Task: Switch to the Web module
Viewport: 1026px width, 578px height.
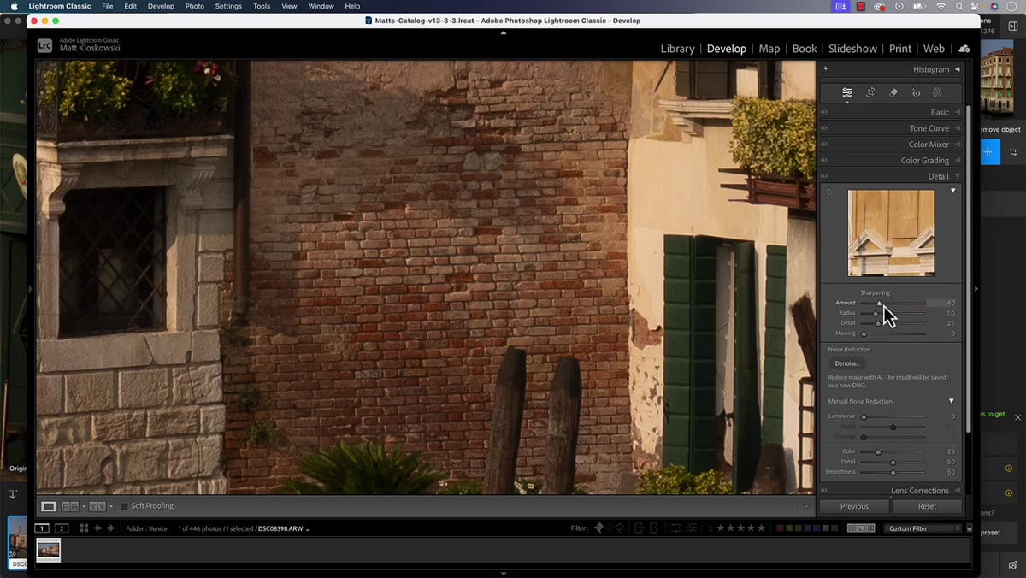Action: click(934, 49)
